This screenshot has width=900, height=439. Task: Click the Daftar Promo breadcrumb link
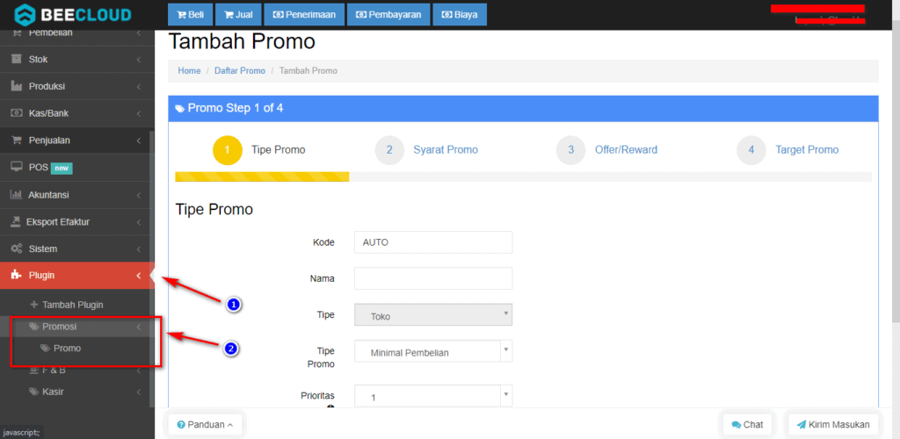pyautogui.click(x=240, y=70)
